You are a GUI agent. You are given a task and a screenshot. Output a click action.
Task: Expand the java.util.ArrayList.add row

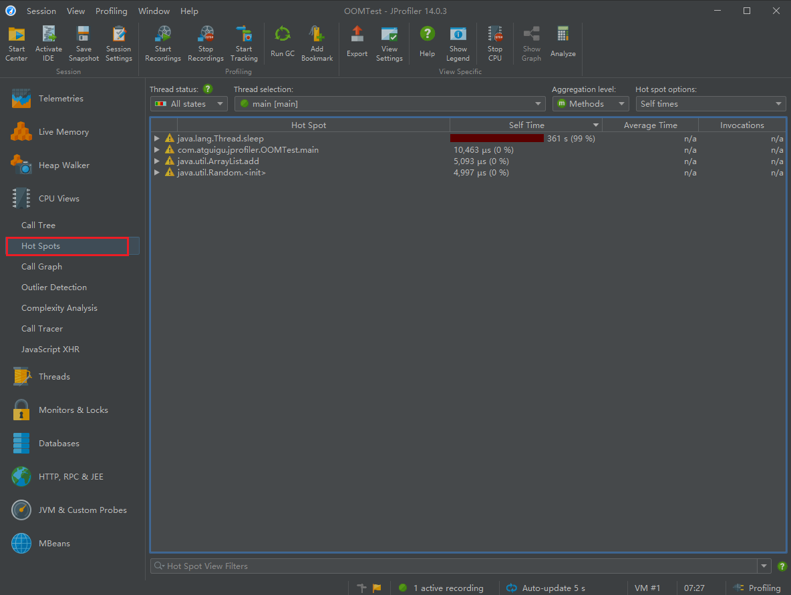coord(157,161)
